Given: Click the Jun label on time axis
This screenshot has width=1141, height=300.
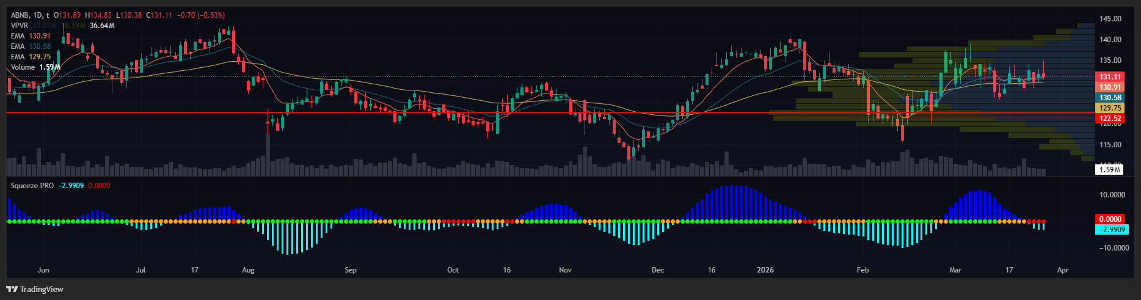Looking at the screenshot, I should click(x=43, y=270).
